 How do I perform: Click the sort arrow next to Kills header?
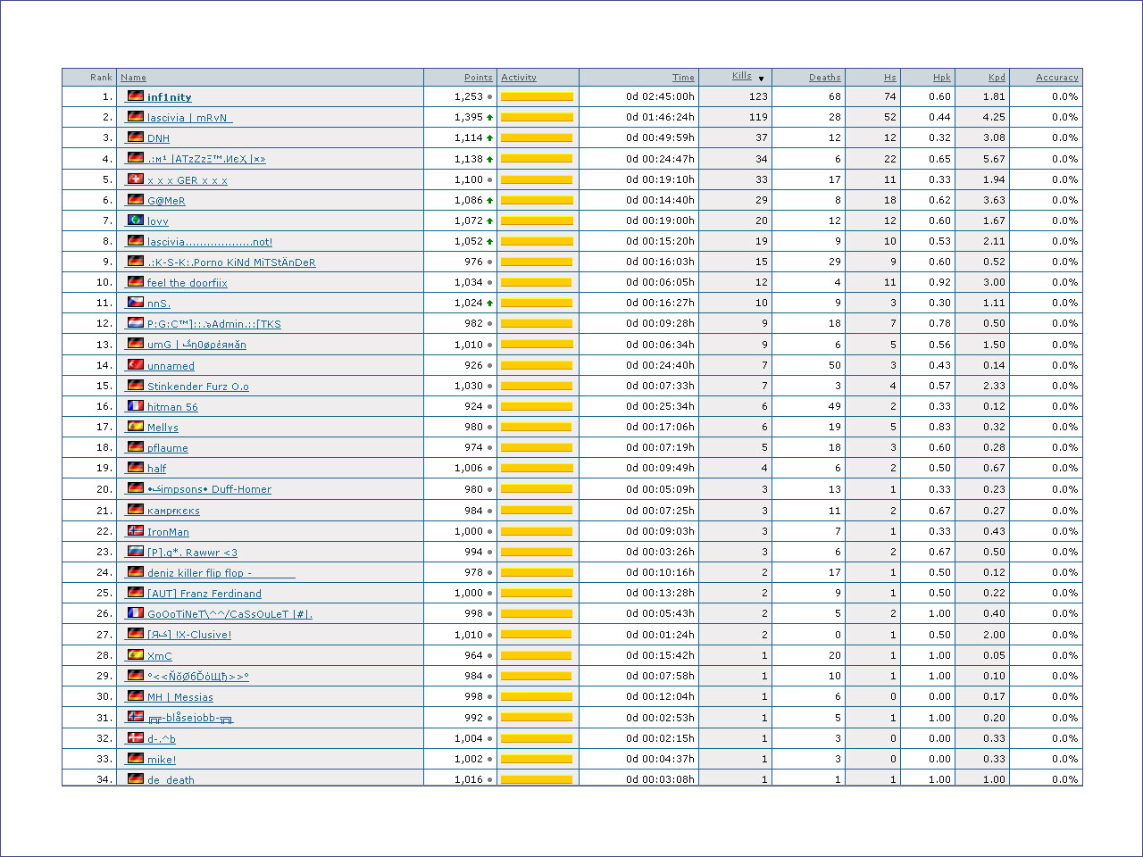tap(761, 79)
